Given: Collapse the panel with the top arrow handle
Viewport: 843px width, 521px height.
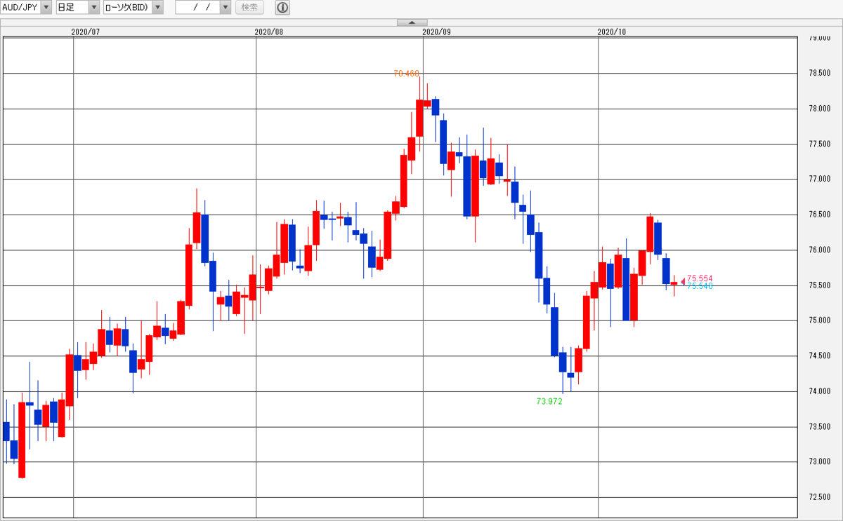Looking at the screenshot, I should click(x=412, y=22).
